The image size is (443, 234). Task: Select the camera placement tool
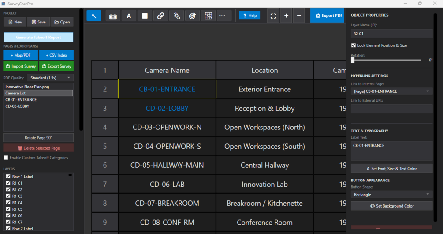(x=113, y=16)
